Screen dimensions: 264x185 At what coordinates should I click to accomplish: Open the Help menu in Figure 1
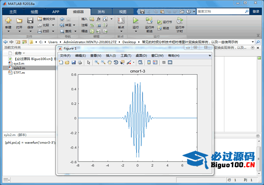[x=174, y=55]
